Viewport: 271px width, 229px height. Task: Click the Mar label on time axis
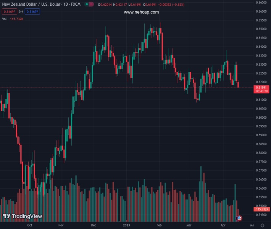pos(189,225)
